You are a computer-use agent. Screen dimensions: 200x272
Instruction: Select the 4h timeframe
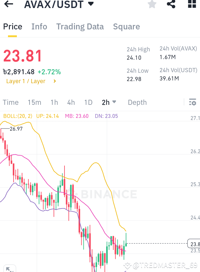click(x=71, y=102)
